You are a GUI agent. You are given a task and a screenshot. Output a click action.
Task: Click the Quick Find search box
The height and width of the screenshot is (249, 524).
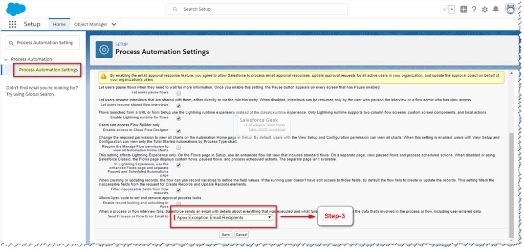pos(43,43)
